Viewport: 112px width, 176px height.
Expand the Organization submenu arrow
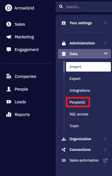click(105, 139)
